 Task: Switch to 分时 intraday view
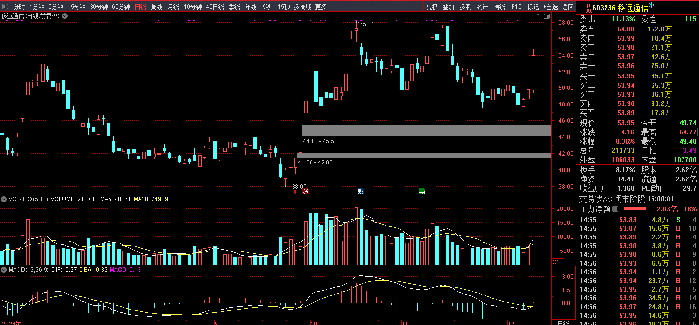[19, 7]
